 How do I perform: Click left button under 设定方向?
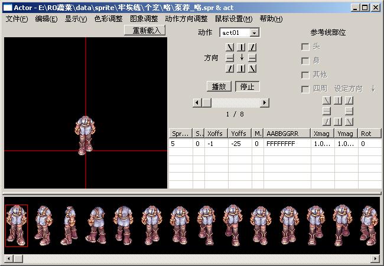pos(327,111)
